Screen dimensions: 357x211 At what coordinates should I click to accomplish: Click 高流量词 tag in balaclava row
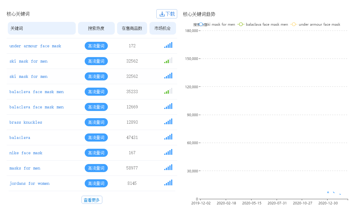point(96,137)
